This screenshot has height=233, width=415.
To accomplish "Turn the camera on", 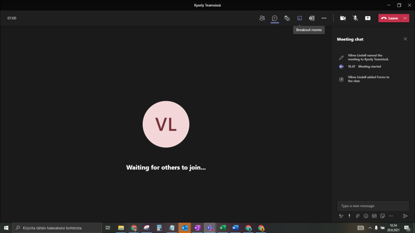I will [343, 18].
